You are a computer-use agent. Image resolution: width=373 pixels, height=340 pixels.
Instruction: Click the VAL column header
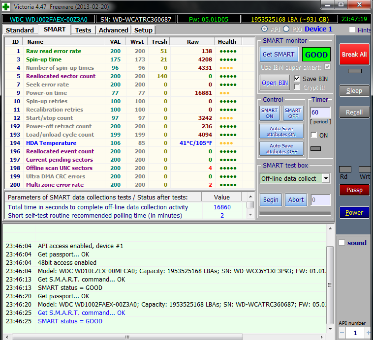[x=115, y=42]
